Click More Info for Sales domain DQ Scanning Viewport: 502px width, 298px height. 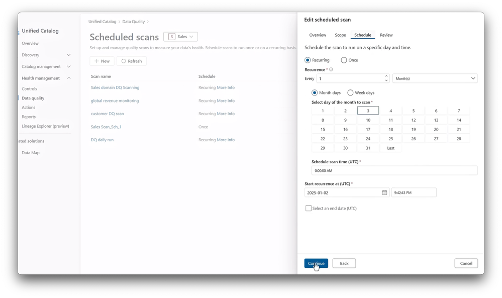pyautogui.click(x=226, y=88)
